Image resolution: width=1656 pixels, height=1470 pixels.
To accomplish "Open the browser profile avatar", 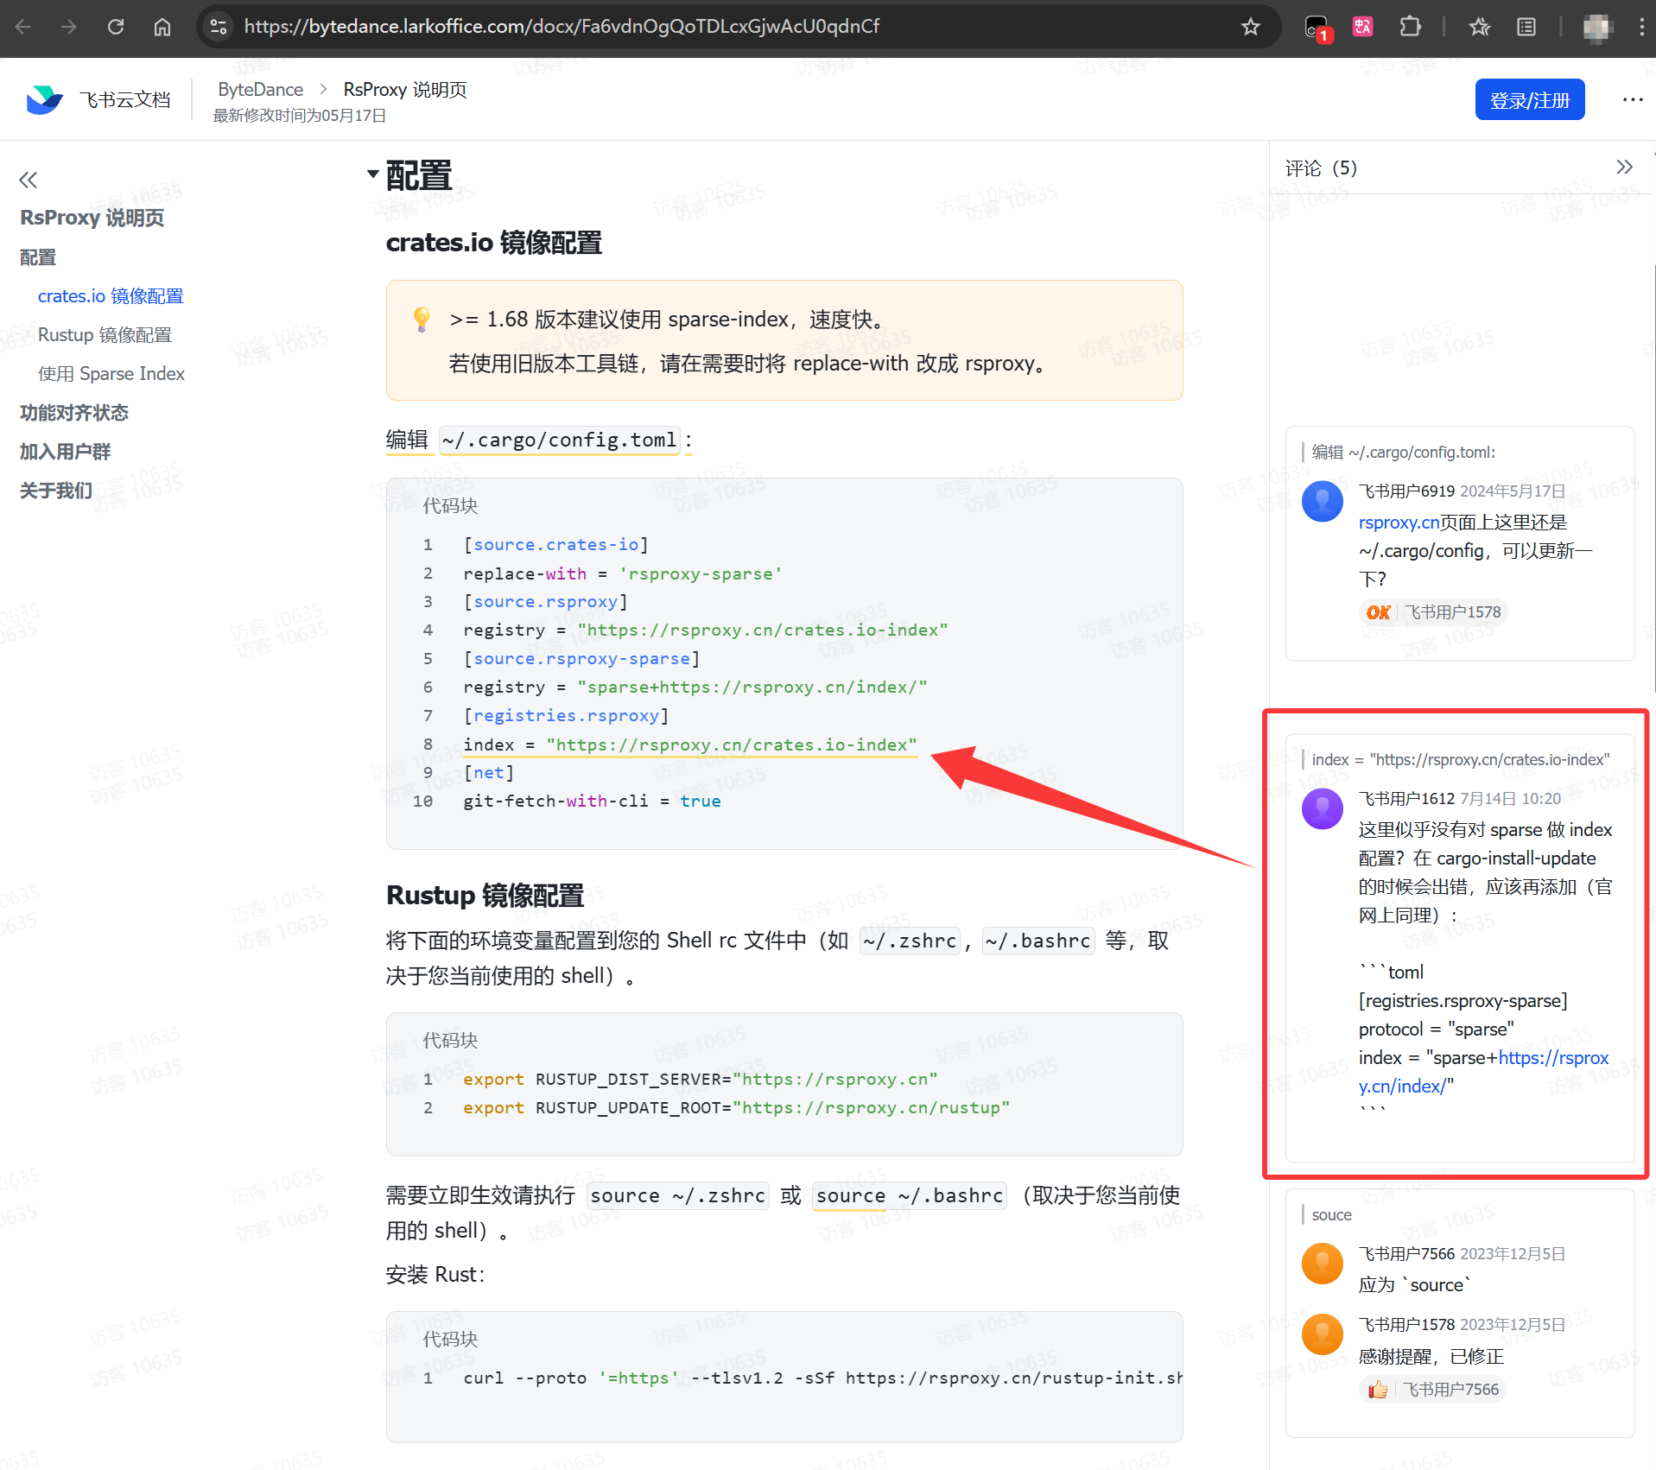I will [x=1598, y=27].
